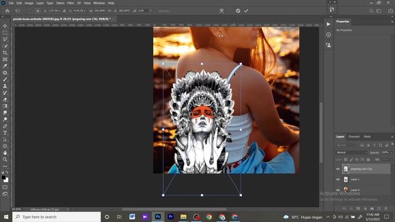This screenshot has width=395, height=222.
Task: Select the Frame tool
Action: (x=5, y=59)
